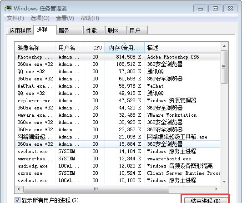Click description 网络编辑超级工具箱.exe

pos(177,137)
